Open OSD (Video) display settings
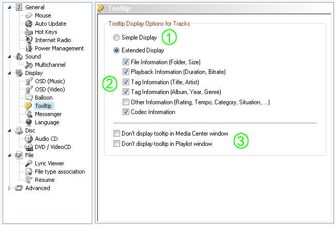 tap(50, 89)
